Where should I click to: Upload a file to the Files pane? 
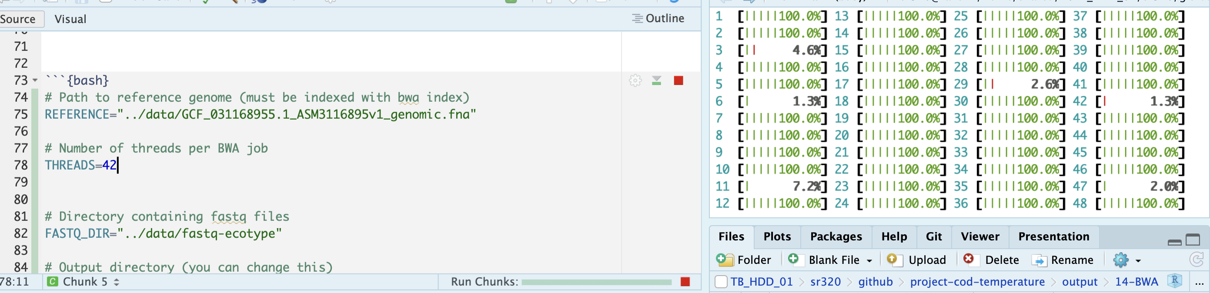pos(916,260)
